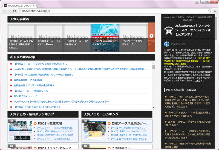Go back with the browser back arrow

(4, 11)
